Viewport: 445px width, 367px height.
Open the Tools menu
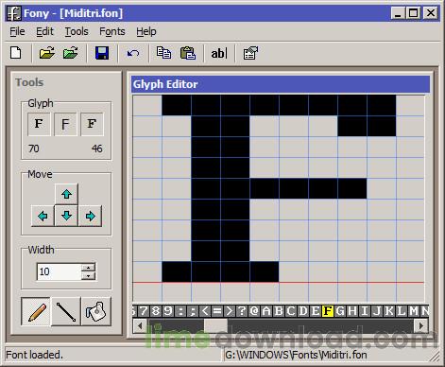[77, 31]
